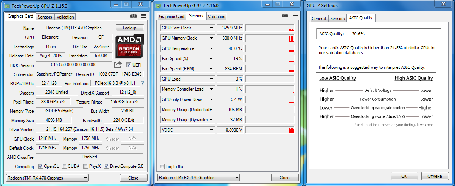Click the GPU Memory Clock history graph
The image size is (455, 186).
point(270,38)
